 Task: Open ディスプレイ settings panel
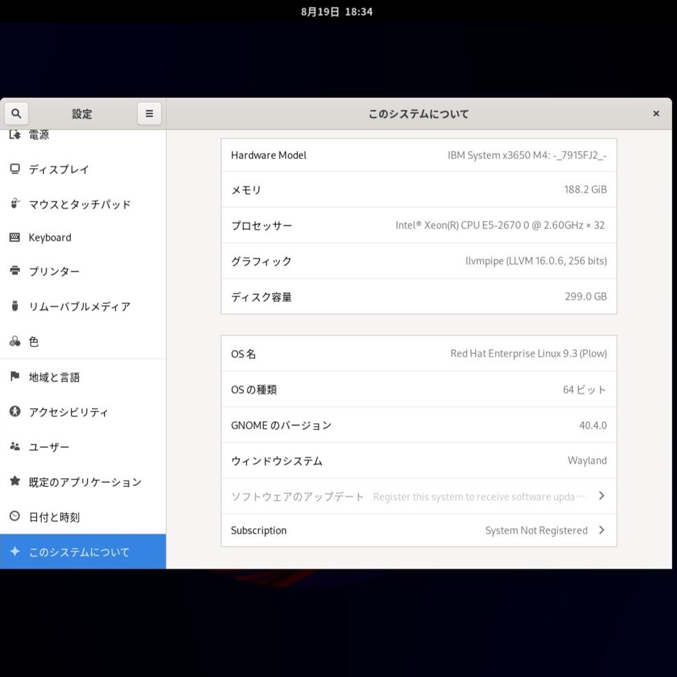pyautogui.click(x=83, y=169)
